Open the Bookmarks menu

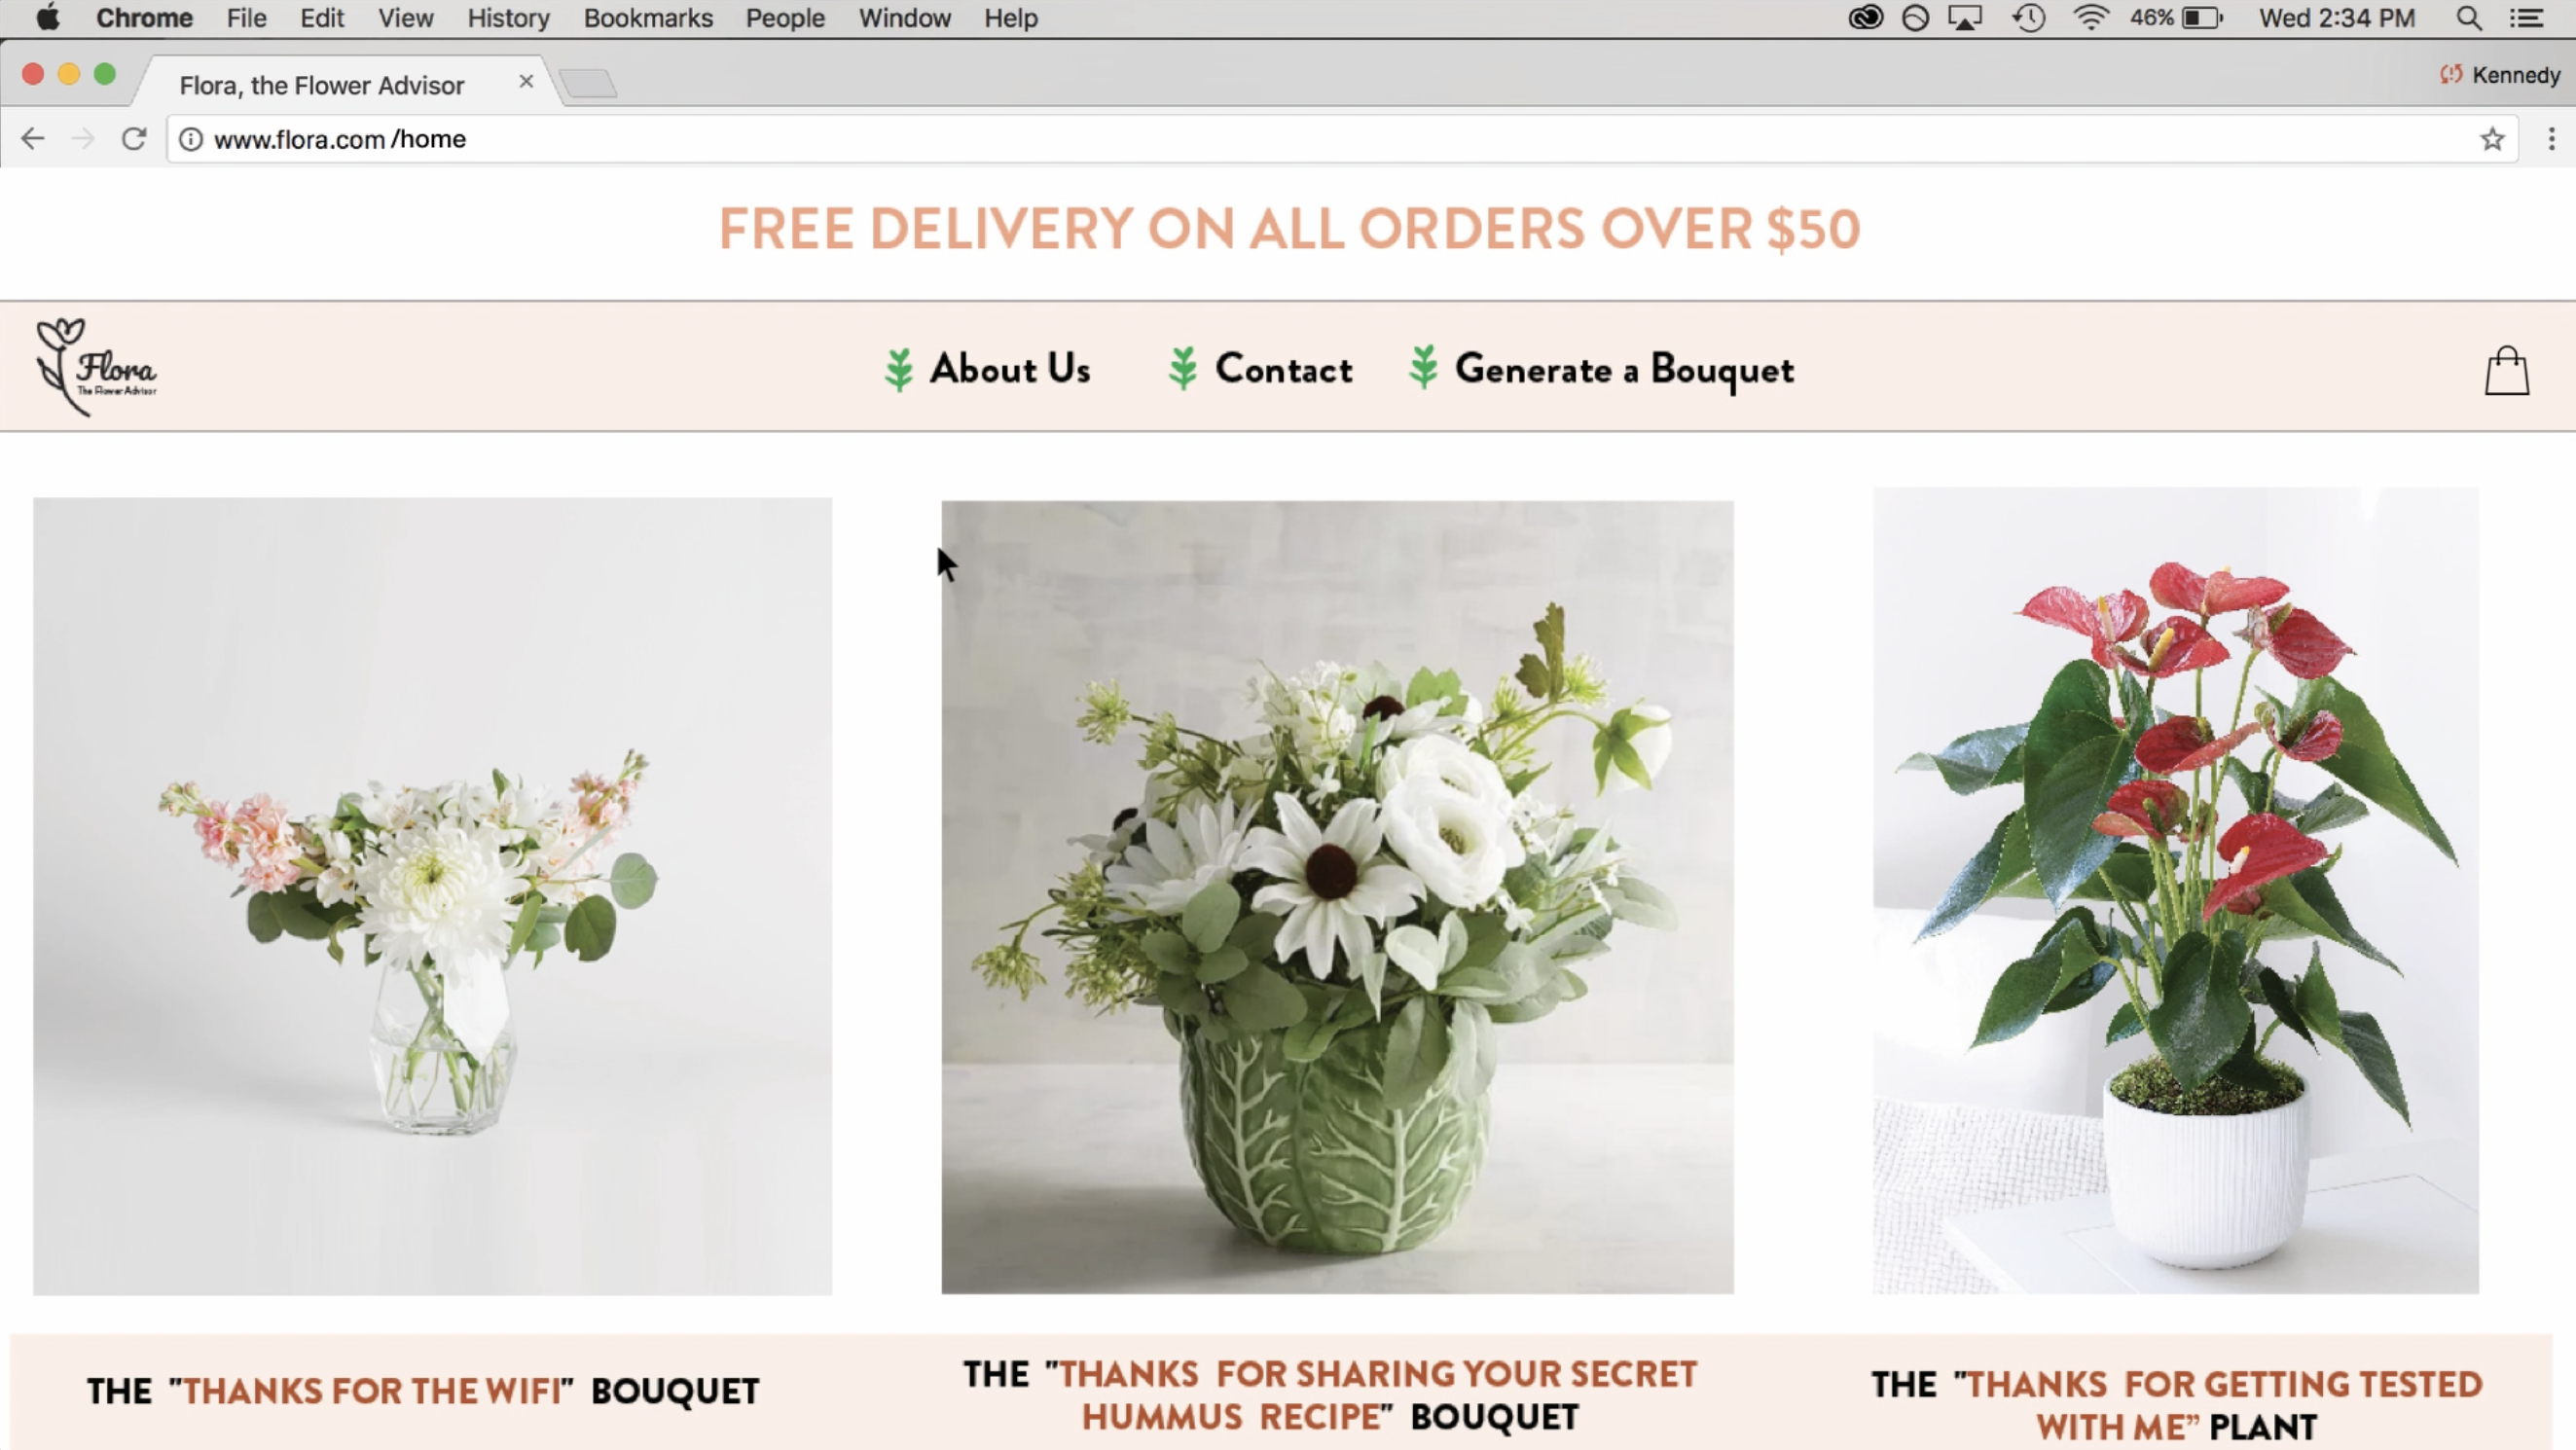tap(648, 18)
